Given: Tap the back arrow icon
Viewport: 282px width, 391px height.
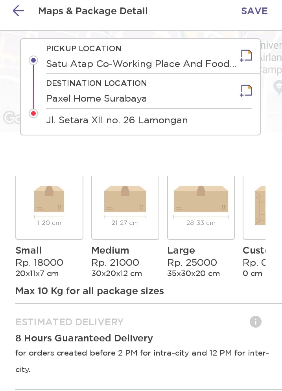Looking at the screenshot, I should 18,11.
